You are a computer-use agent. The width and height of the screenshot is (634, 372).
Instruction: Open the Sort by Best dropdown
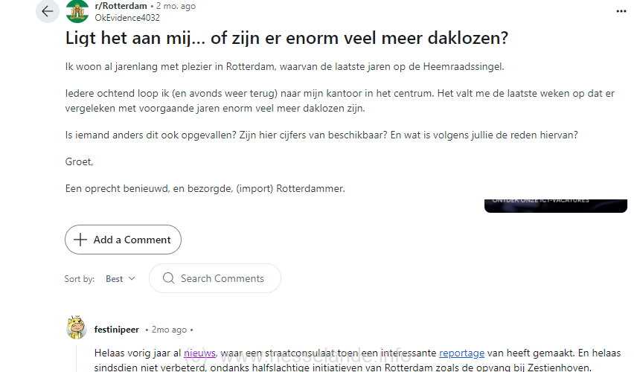(120, 278)
